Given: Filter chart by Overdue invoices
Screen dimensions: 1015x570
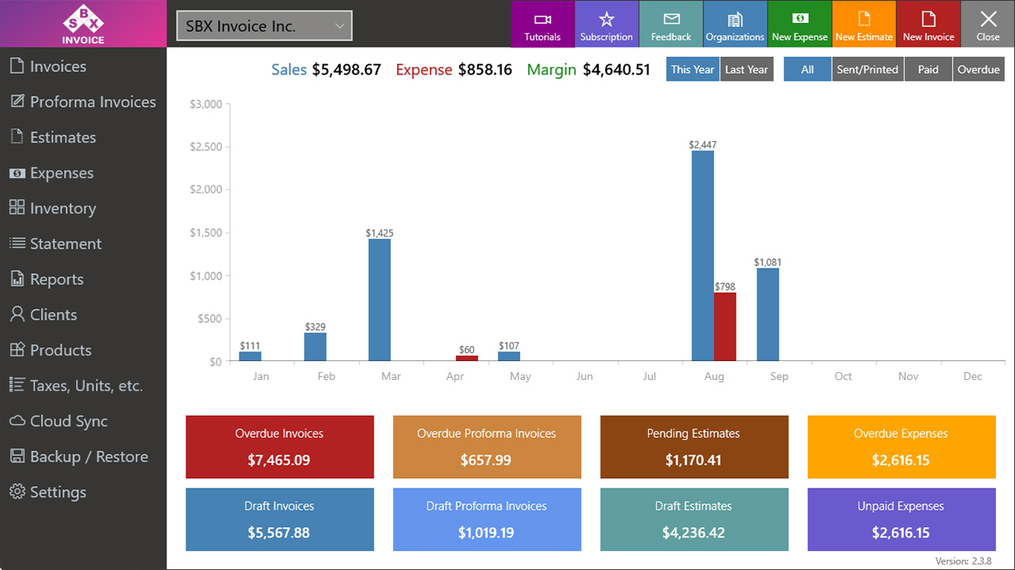Looking at the screenshot, I should point(979,69).
